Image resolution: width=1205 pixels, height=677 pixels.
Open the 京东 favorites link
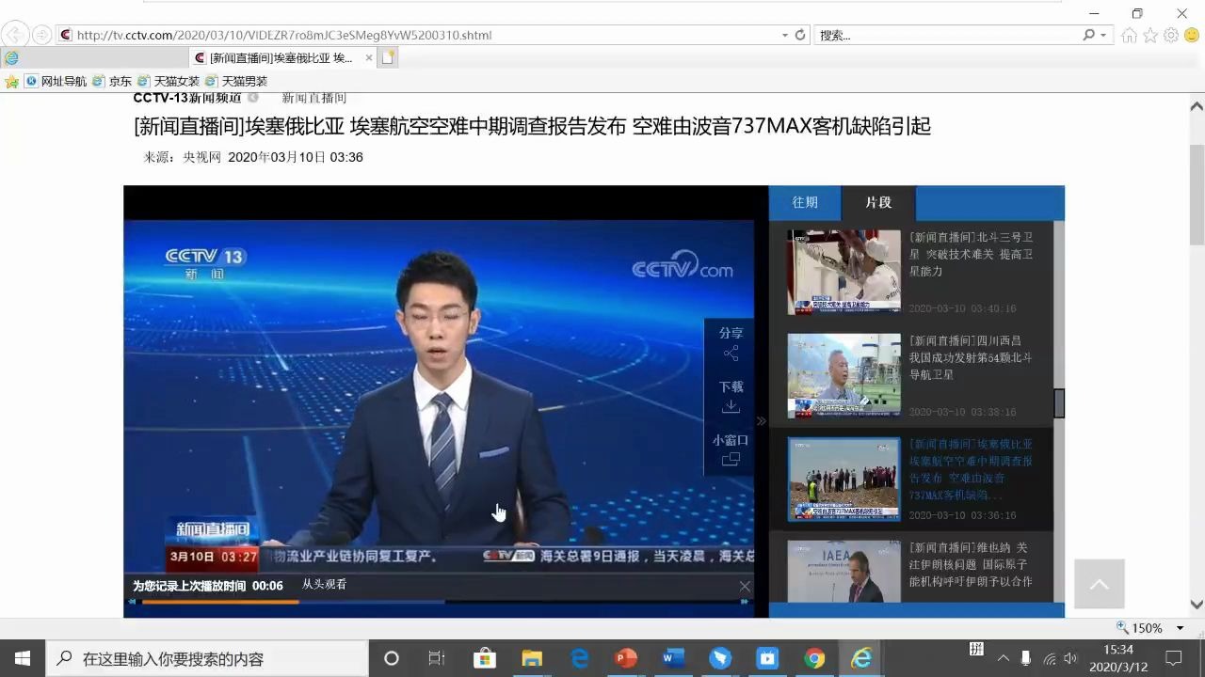(112, 82)
